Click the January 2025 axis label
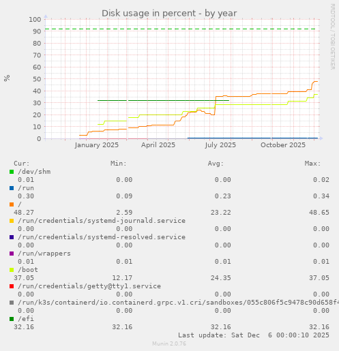Screen dimensions: 339x351 click(x=97, y=145)
